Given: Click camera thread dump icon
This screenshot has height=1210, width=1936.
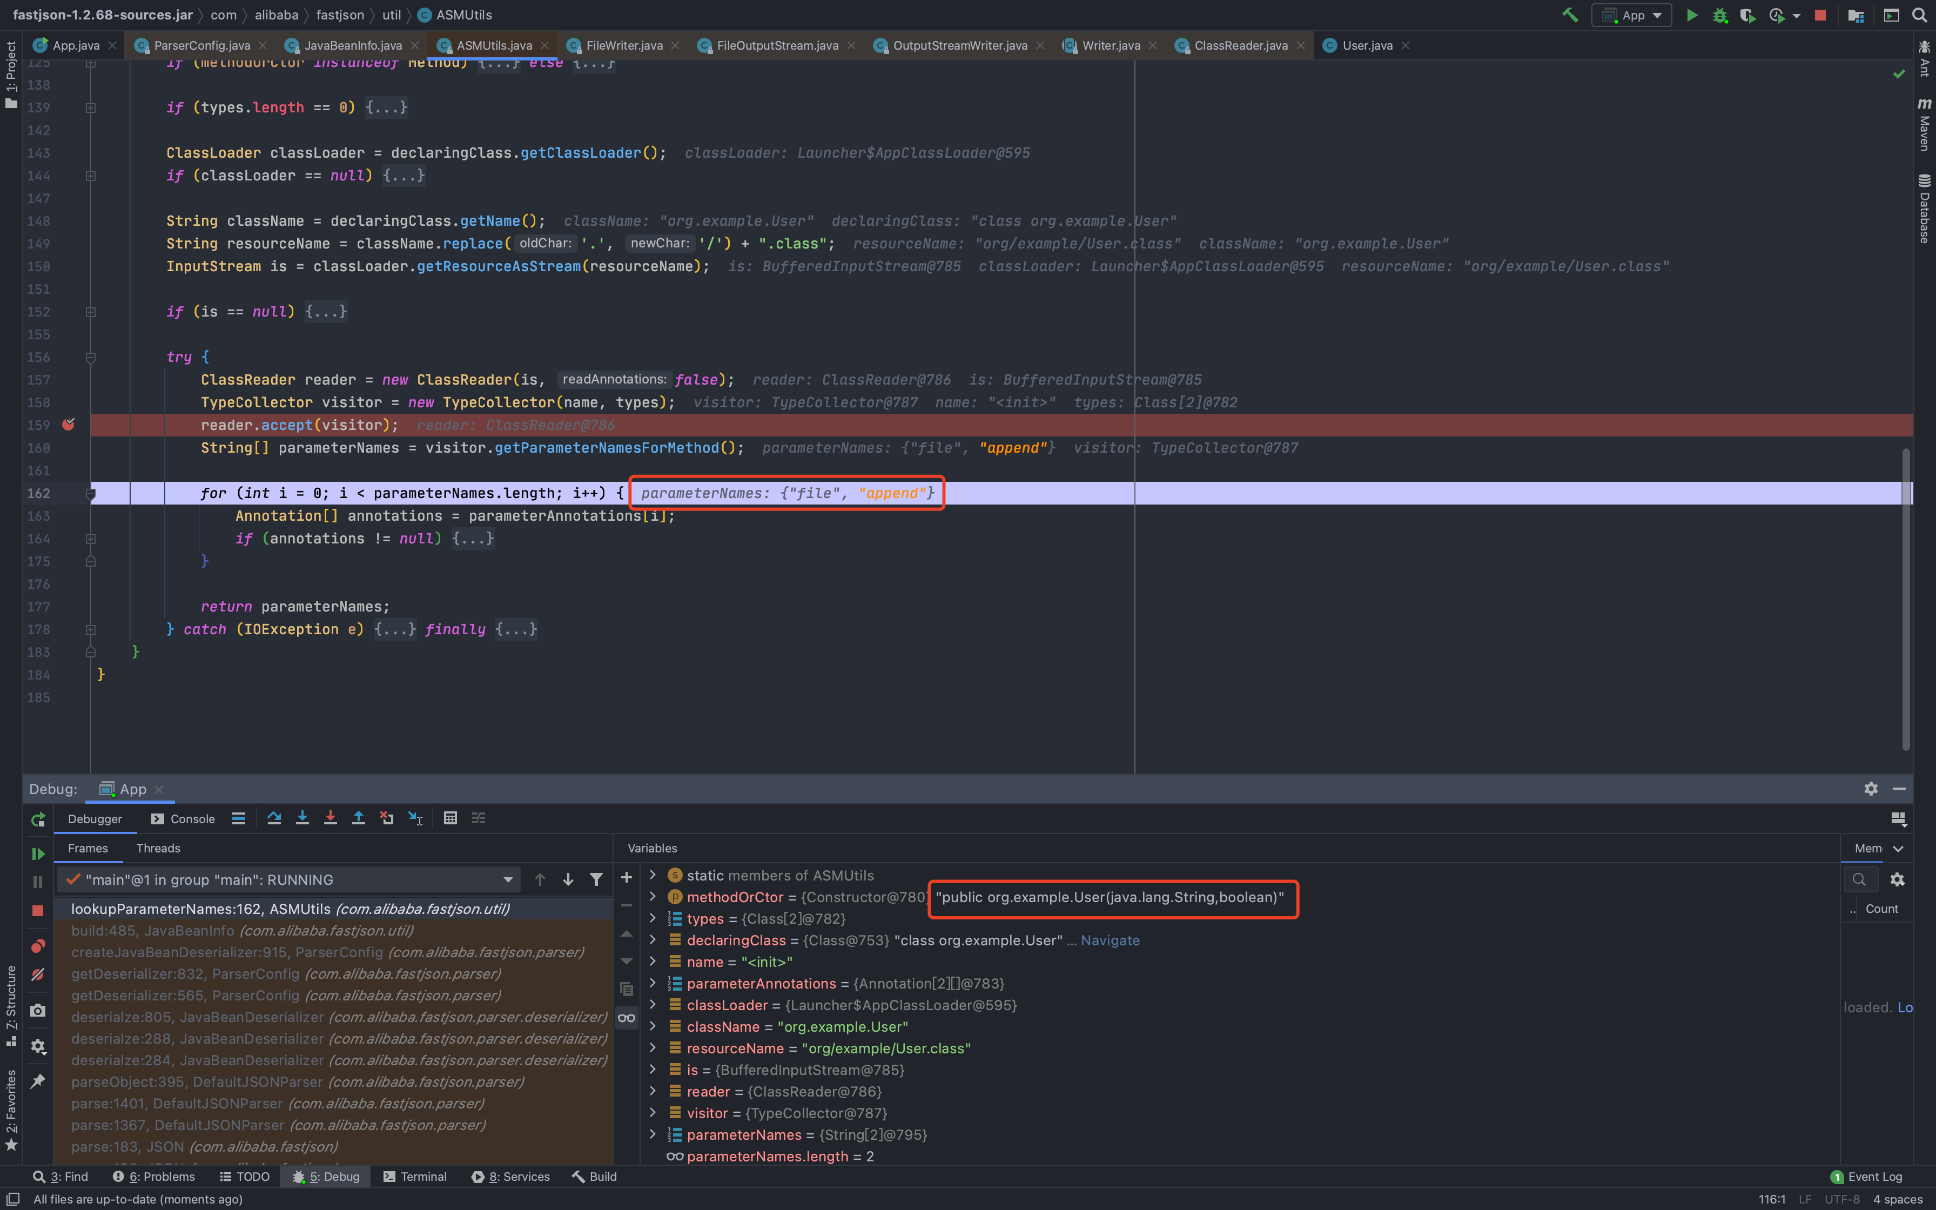Looking at the screenshot, I should click(x=38, y=1011).
